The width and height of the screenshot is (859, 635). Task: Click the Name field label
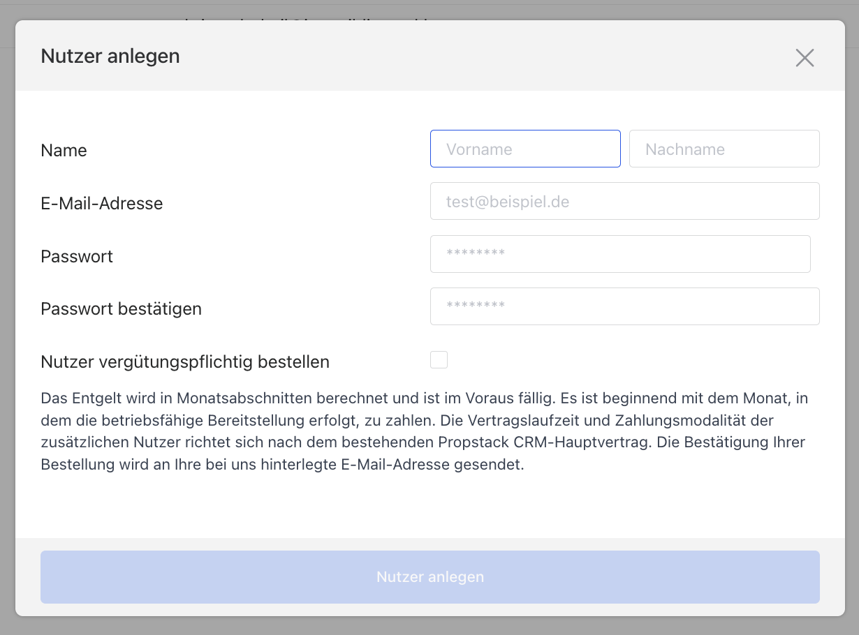(64, 151)
